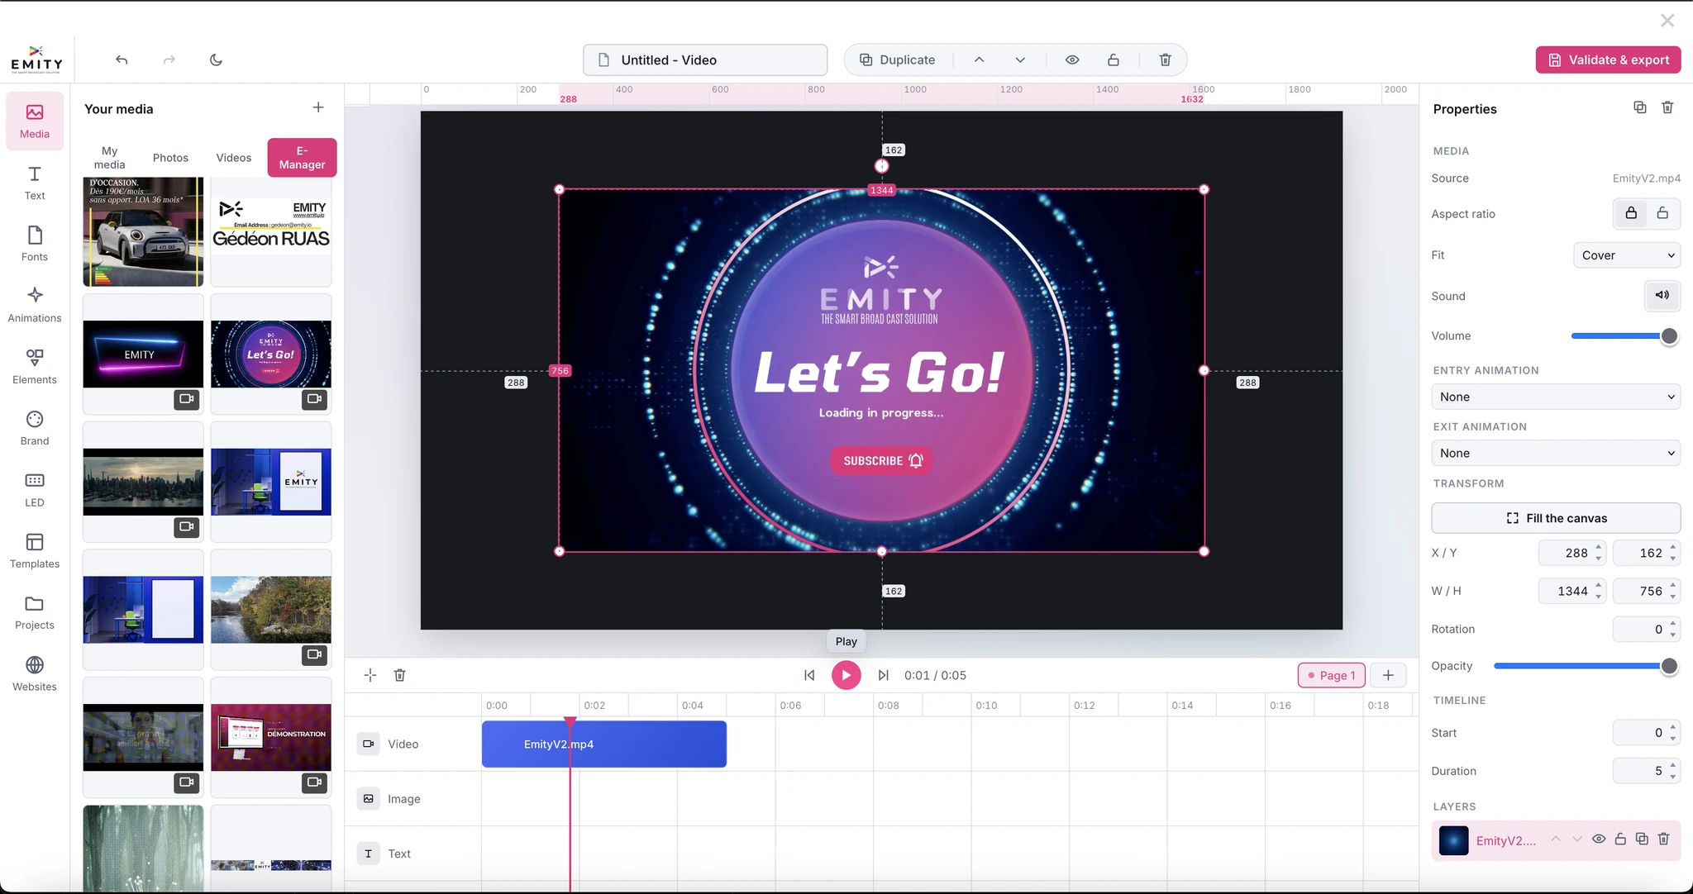Viewport: 1693px width, 894px height.
Task: Click the timeline split tool icon
Action: (370, 675)
